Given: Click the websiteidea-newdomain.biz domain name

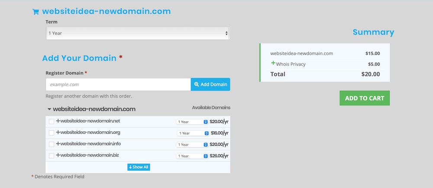Looking at the screenshot, I should coord(90,155).
